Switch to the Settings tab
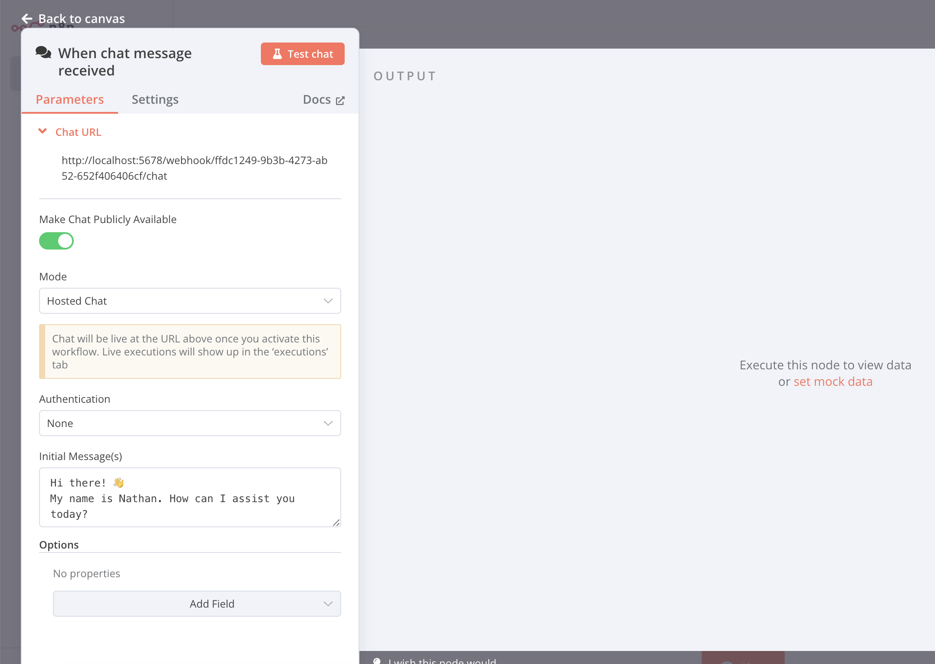 pyautogui.click(x=155, y=99)
